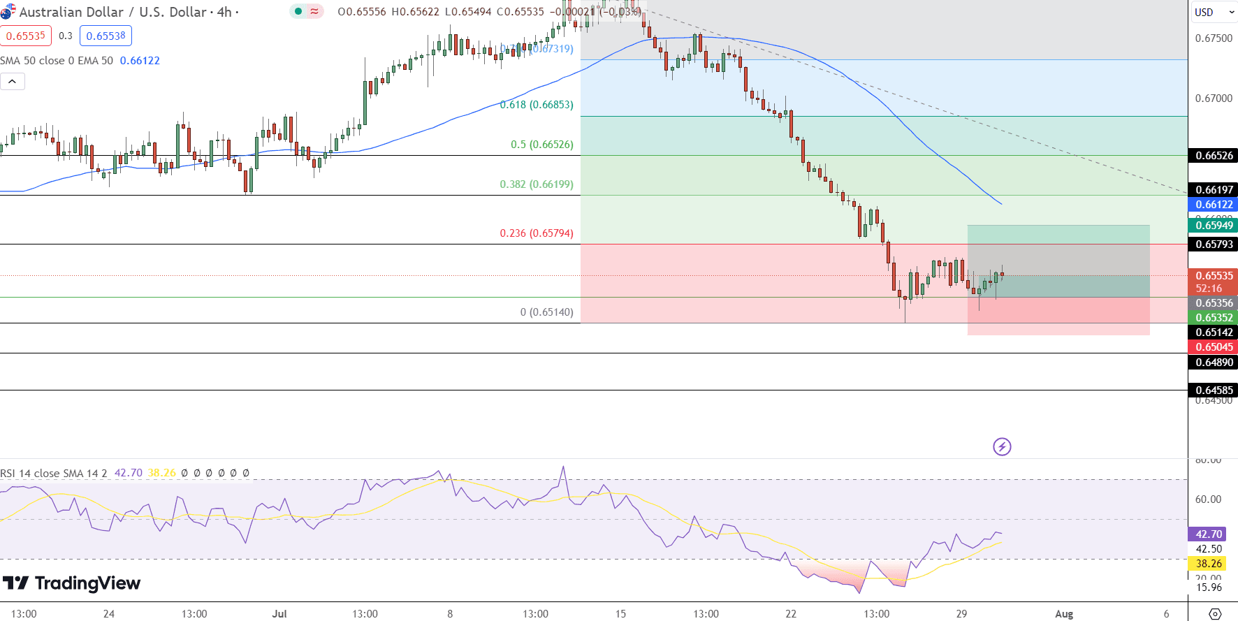Image resolution: width=1238 pixels, height=621 pixels.
Task: Click the 0.64585 price axis label
Action: tap(1214, 390)
